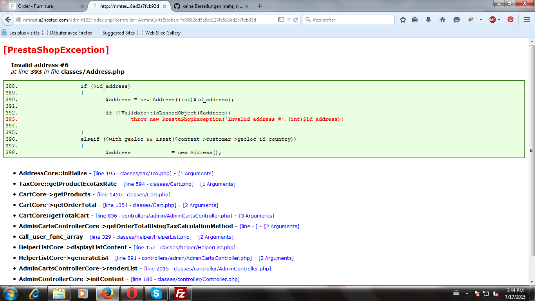The image size is (535, 301).
Task: Expand 2 Arguments for HelperListCore->generateList
Action: click(276, 258)
